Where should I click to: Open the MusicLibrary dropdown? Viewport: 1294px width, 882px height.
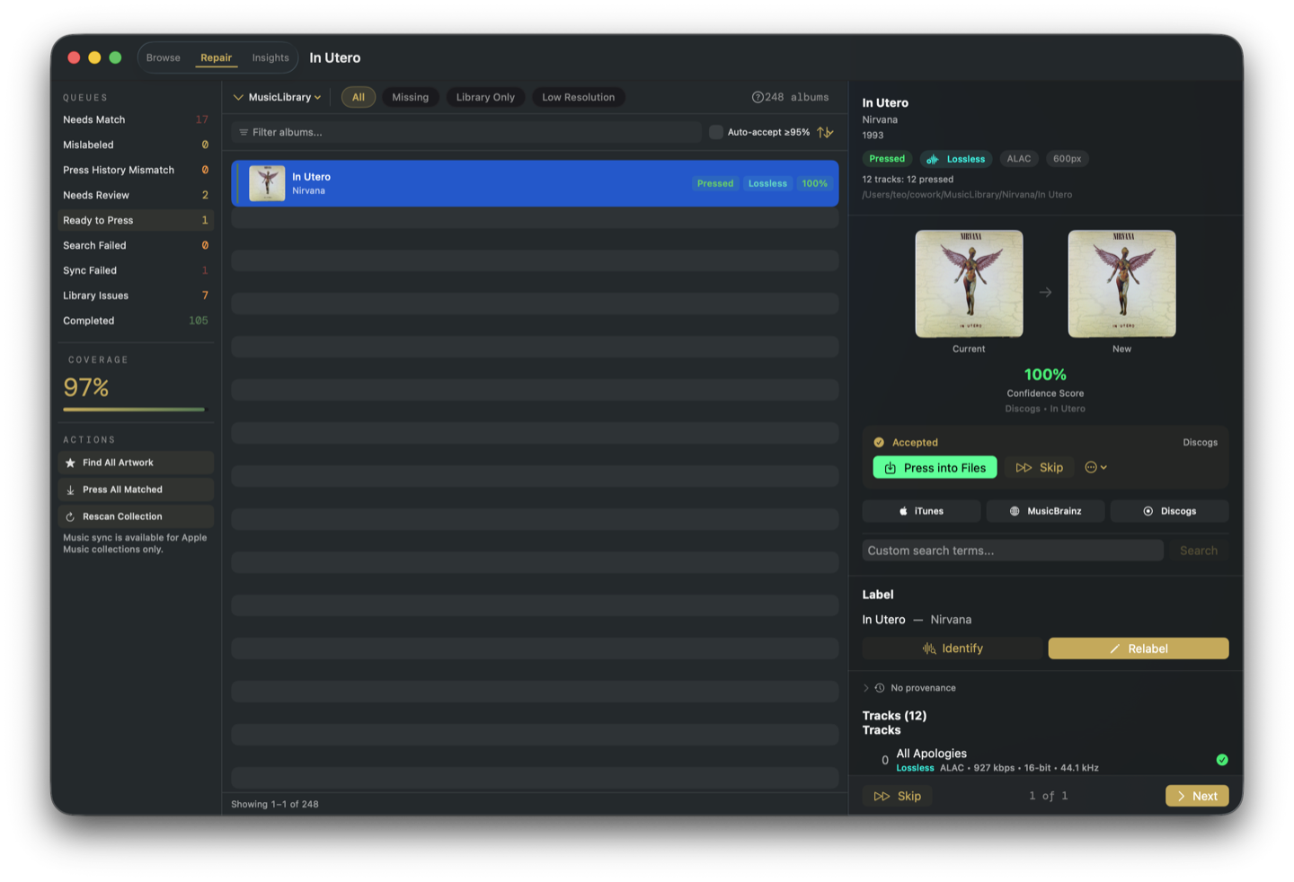tap(277, 97)
